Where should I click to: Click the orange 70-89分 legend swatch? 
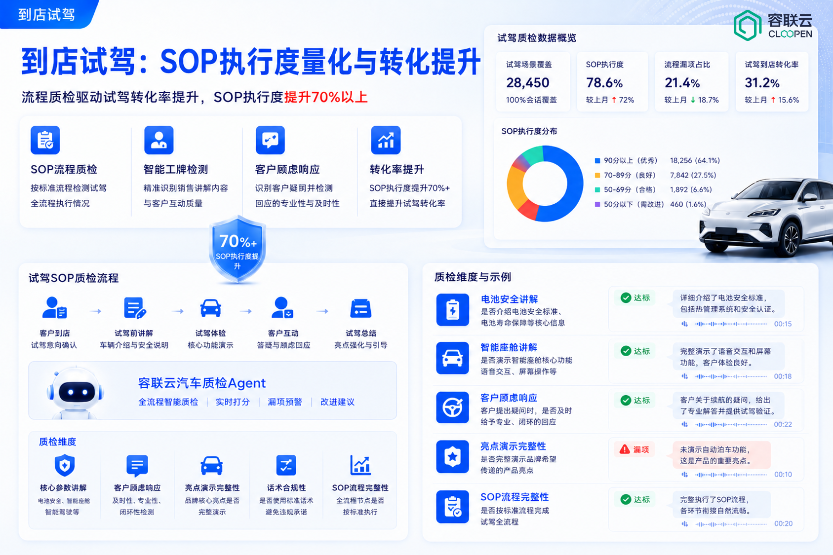click(x=597, y=175)
